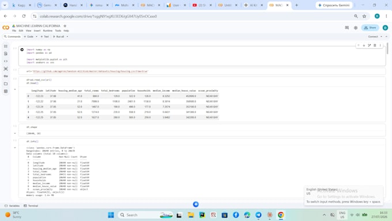This screenshot has width=392, height=221.
Task: Open PyCharm icon in the taskbar
Action: (x=202, y=215)
